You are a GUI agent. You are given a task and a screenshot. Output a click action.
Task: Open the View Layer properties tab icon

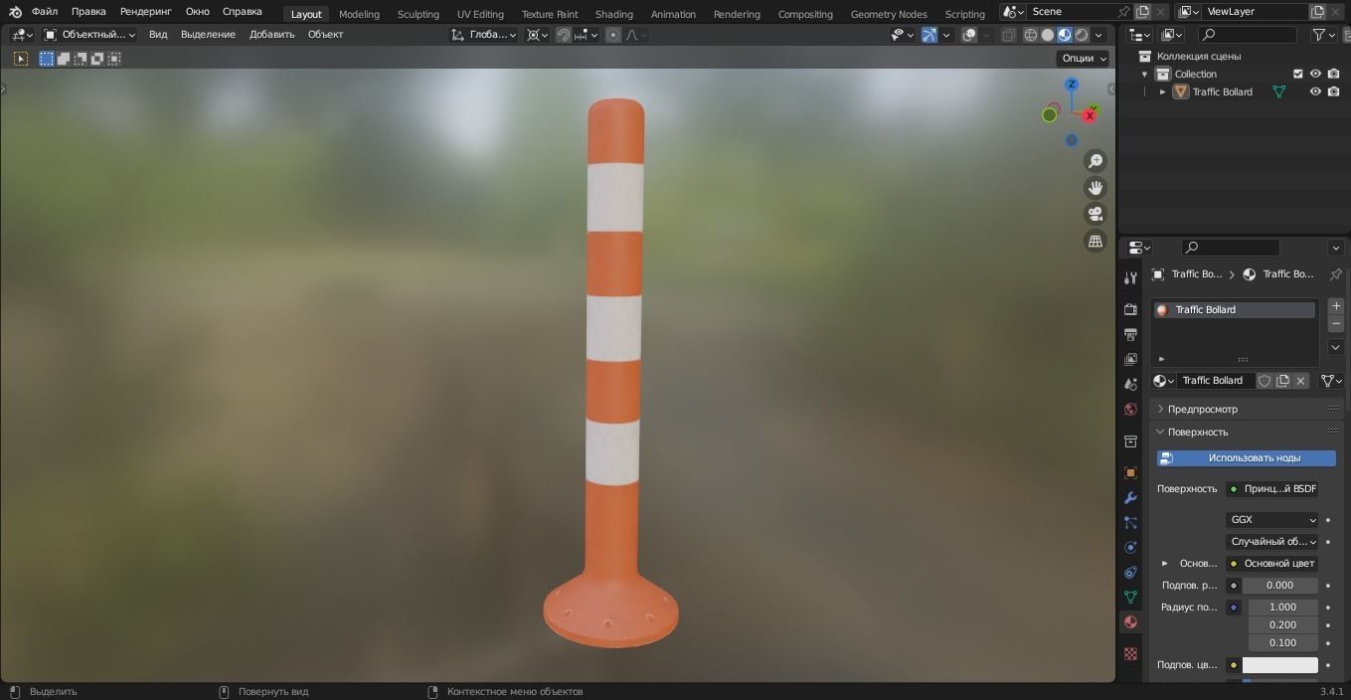coord(1130,360)
